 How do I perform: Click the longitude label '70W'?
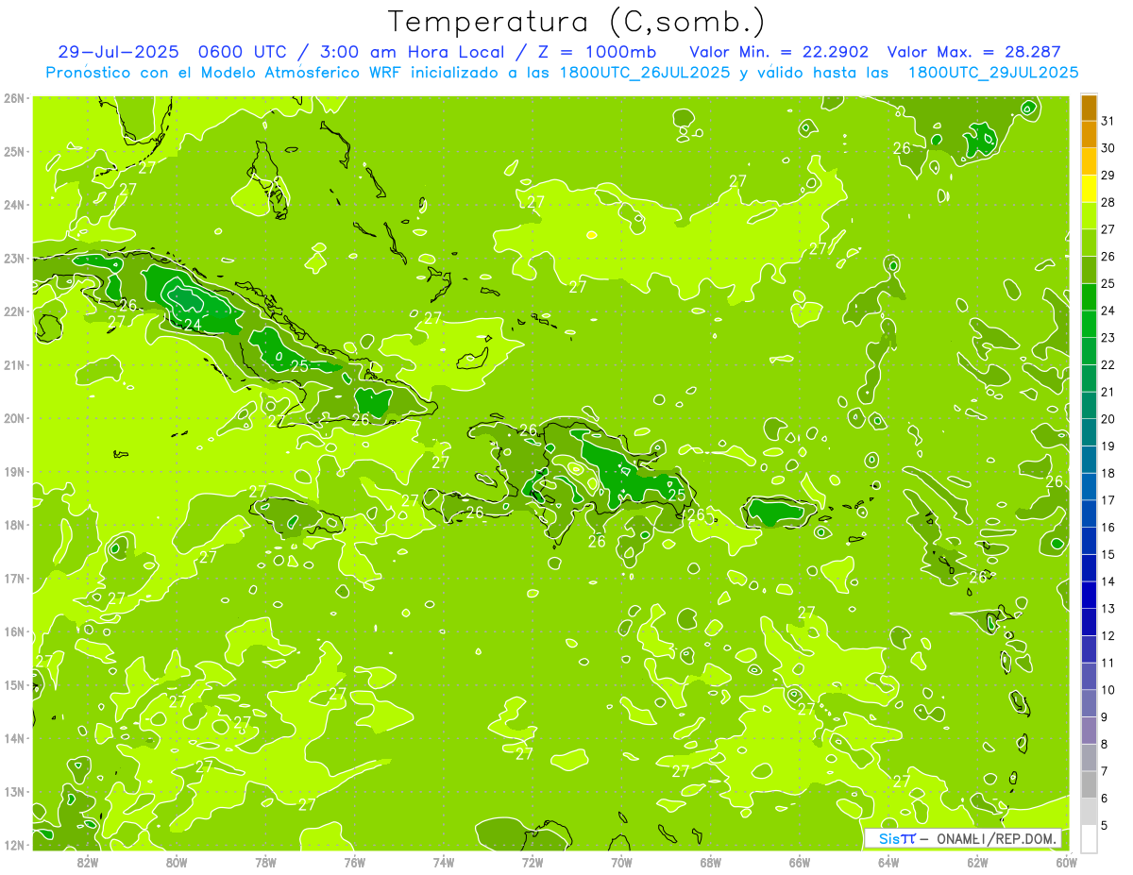pyautogui.click(x=621, y=862)
